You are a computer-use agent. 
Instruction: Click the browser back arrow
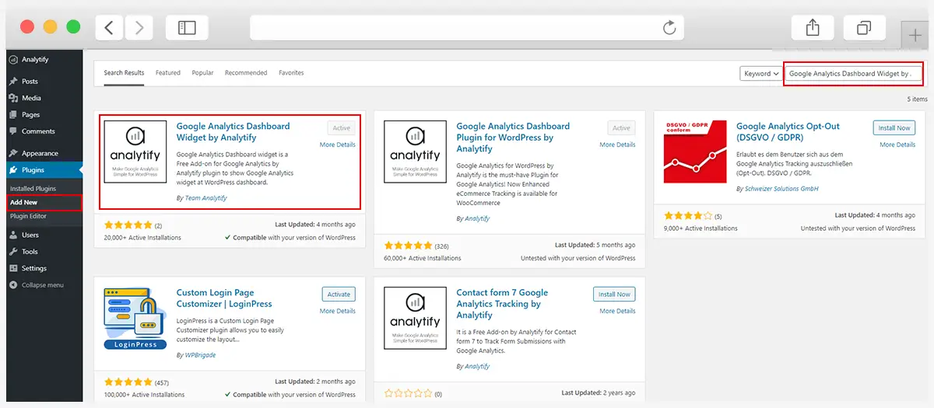[x=109, y=28]
